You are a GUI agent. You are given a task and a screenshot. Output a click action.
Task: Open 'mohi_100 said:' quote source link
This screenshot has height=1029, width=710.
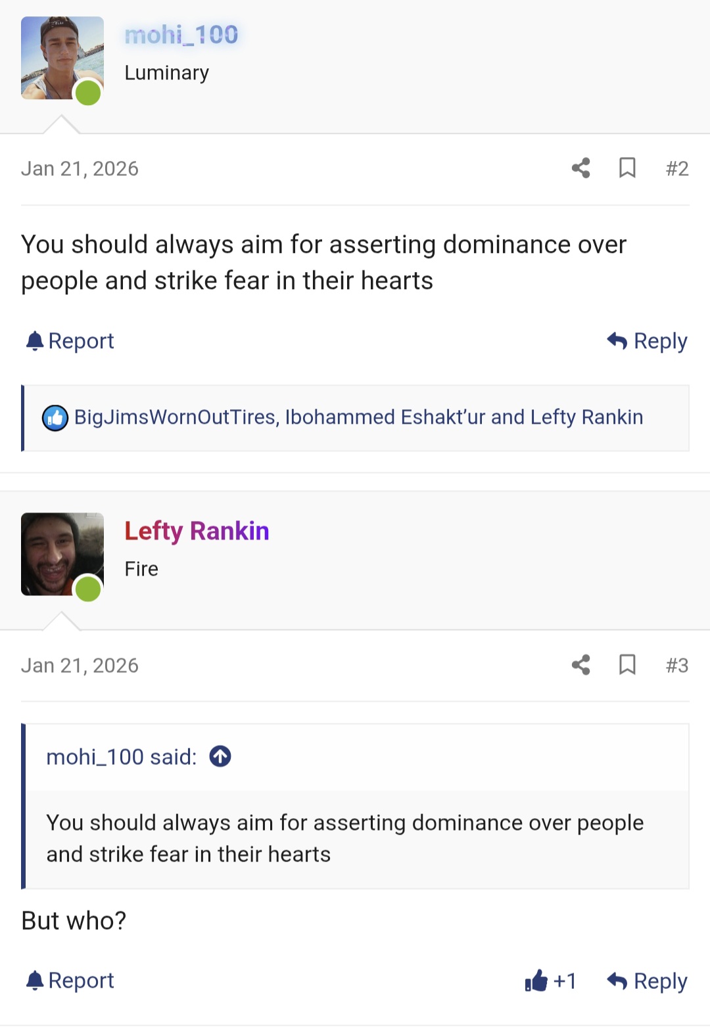(121, 757)
